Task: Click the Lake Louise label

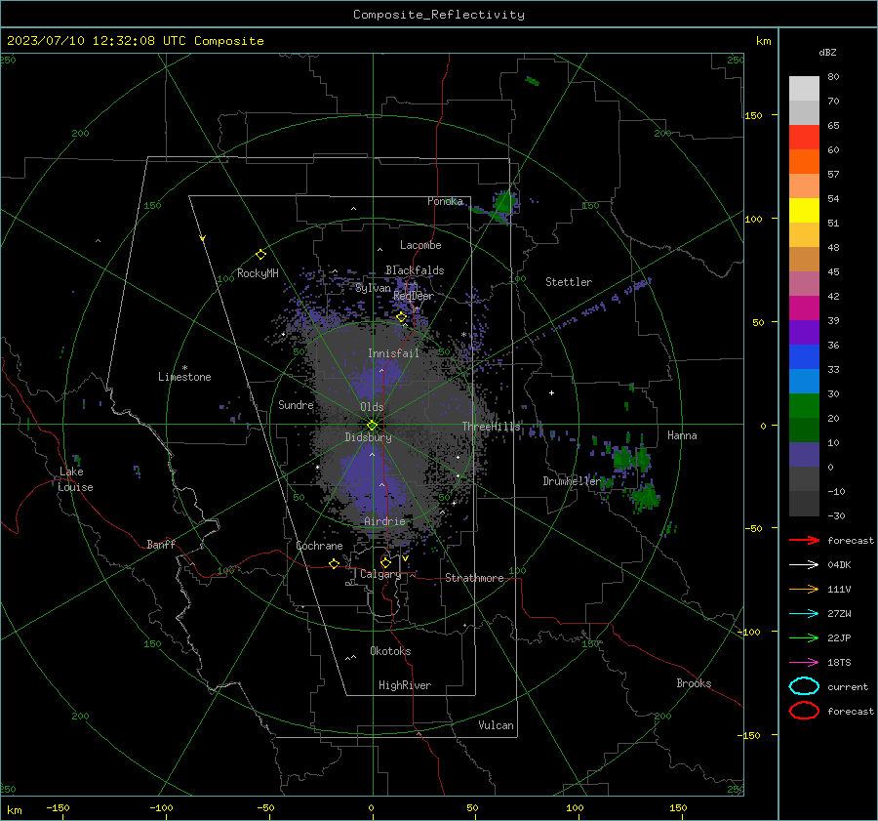Action: pyautogui.click(x=75, y=479)
